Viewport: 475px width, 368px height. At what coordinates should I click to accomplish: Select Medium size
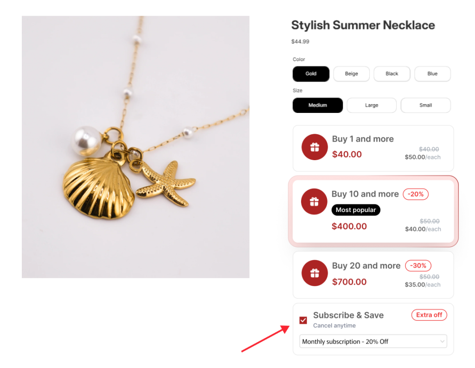click(x=318, y=106)
